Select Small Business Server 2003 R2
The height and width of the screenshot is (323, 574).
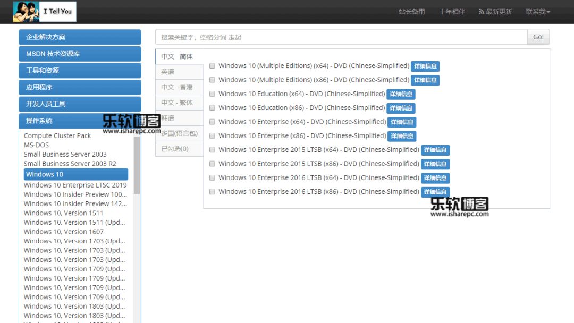(x=70, y=164)
